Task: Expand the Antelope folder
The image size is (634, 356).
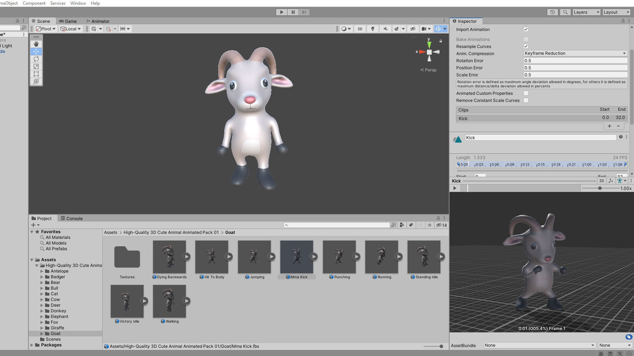Action: click(42, 271)
